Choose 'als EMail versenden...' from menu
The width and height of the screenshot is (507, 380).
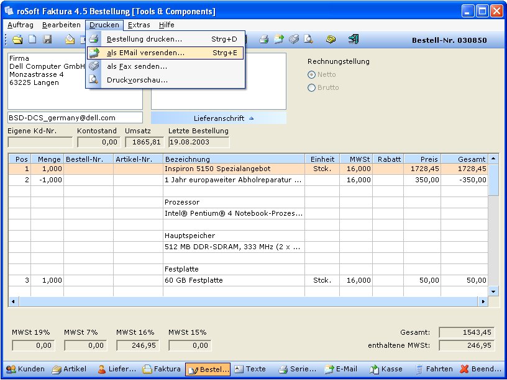click(x=145, y=53)
